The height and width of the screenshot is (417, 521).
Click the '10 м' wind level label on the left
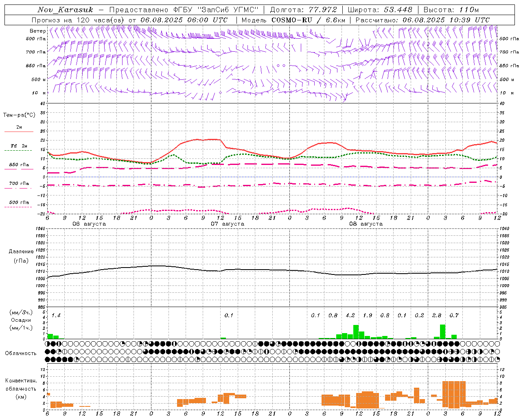39,93
